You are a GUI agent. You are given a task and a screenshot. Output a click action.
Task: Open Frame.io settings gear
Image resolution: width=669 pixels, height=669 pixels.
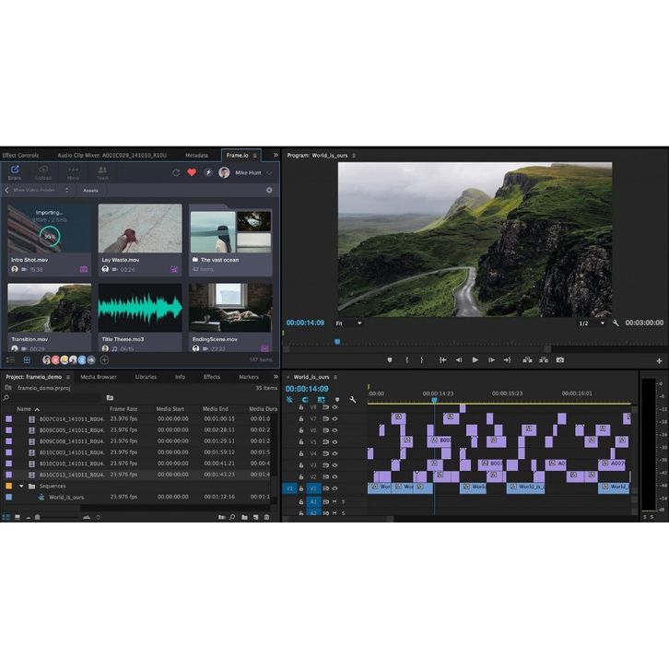click(269, 190)
